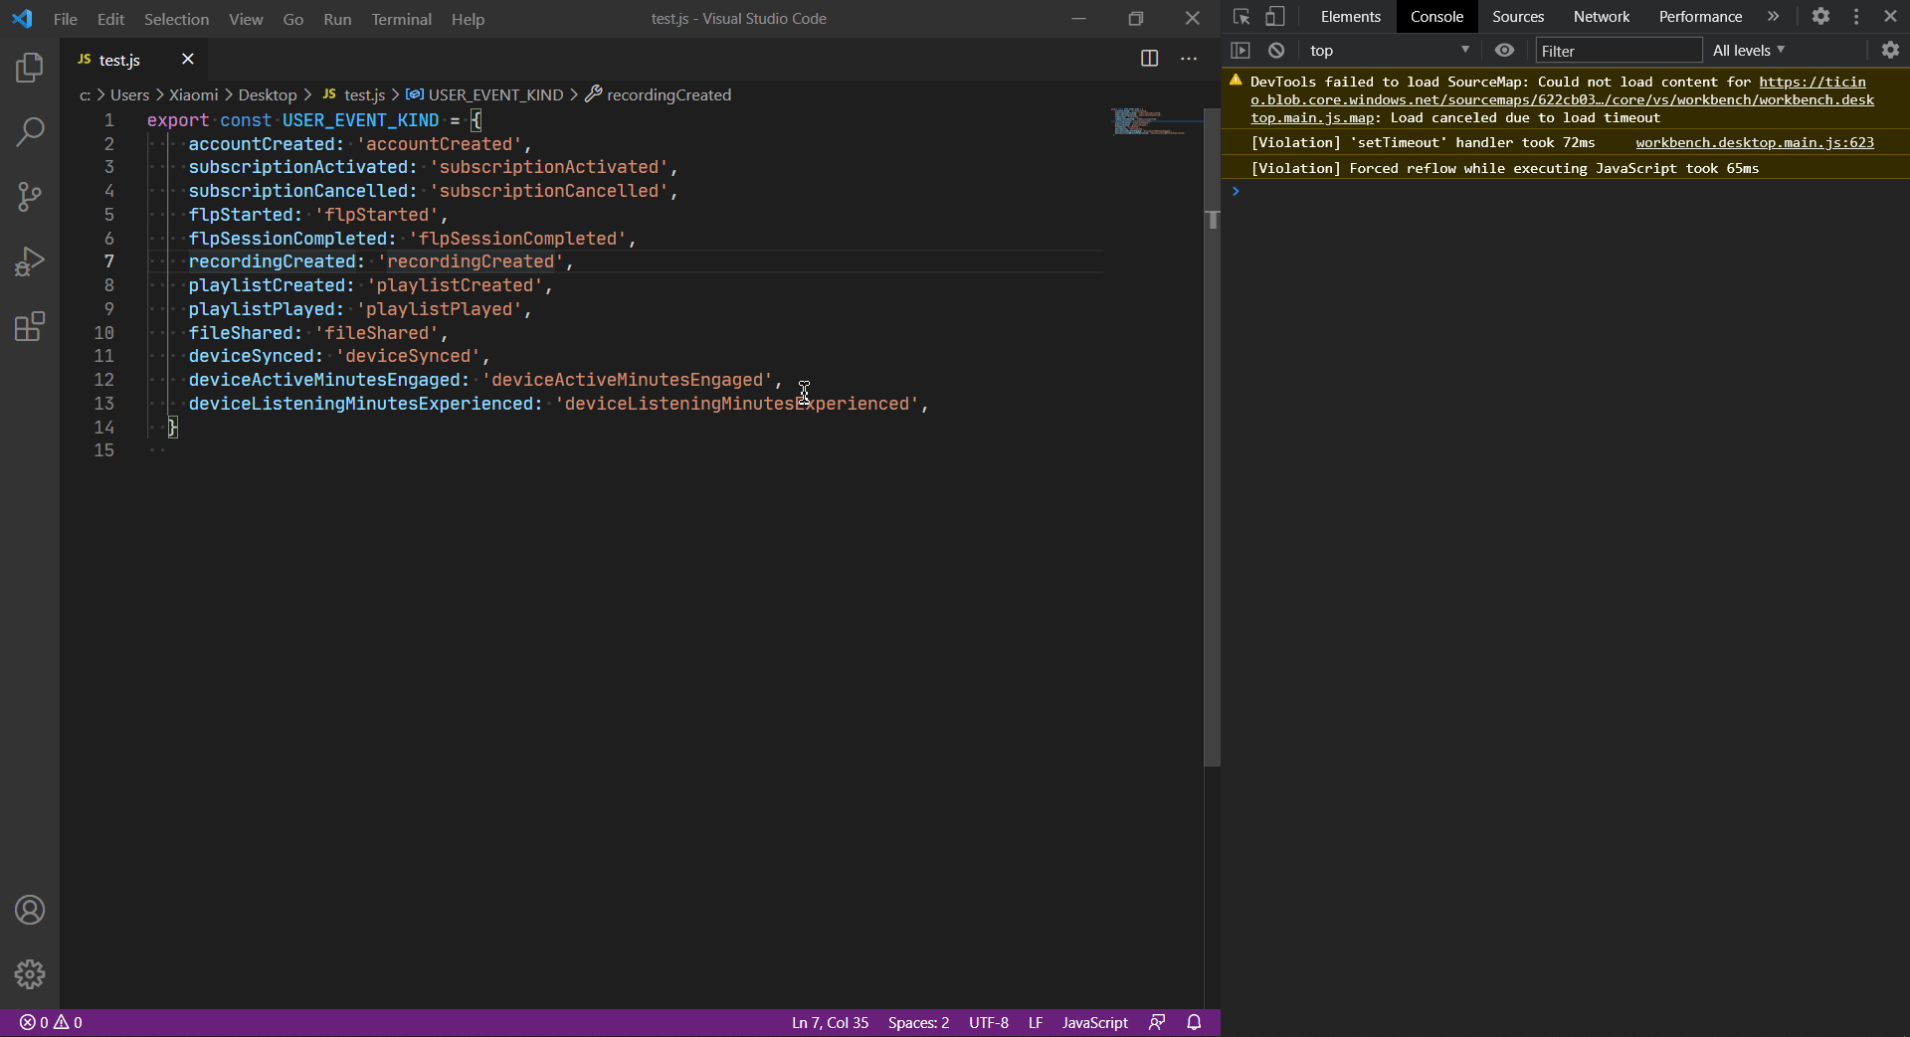Clear the console

(1276, 50)
